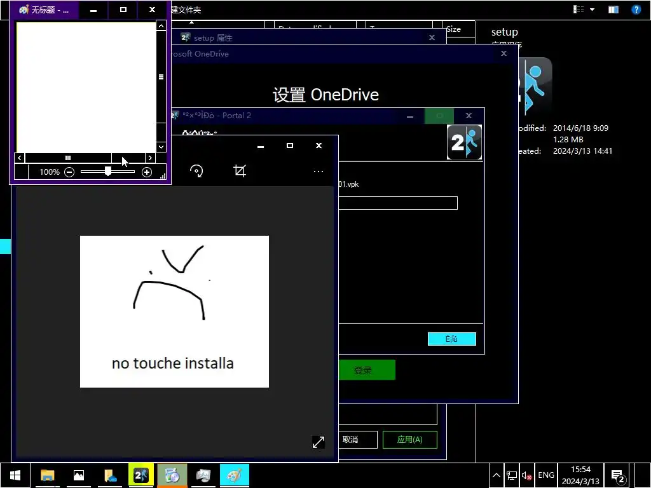Viewport: 651px width, 488px height.
Task: Grab Paint's vertical scrollbar thumb
Action: pyautogui.click(x=161, y=77)
